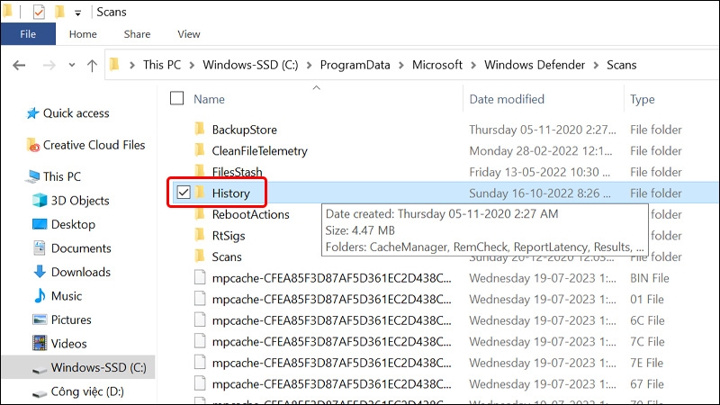Viewport: 720px width, 405px height.
Task: Expand chevron after Windows Defender in breadcrumb
Action: [596, 65]
